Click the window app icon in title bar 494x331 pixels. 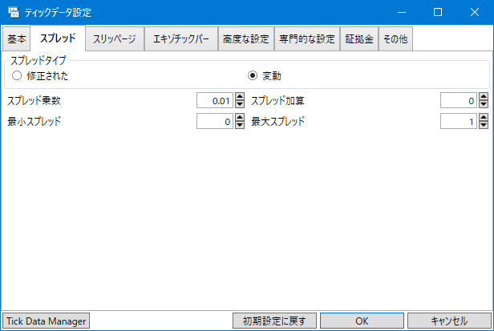click(14, 12)
